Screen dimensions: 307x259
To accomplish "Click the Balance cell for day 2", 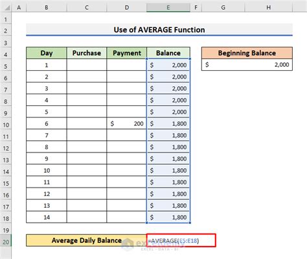I will tap(168, 77).
